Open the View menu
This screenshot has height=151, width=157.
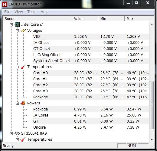coord(19,12)
